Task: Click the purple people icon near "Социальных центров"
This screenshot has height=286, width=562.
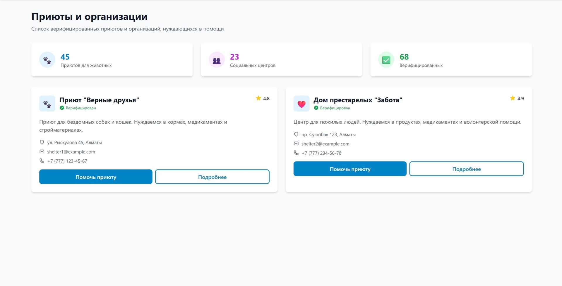Action: pos(217,60)
